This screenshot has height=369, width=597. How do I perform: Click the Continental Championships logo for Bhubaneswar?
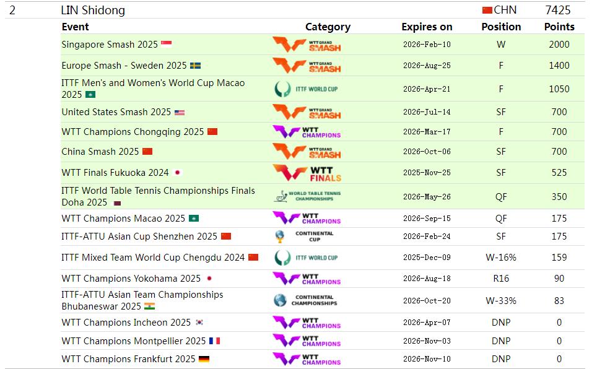[305, 300]
